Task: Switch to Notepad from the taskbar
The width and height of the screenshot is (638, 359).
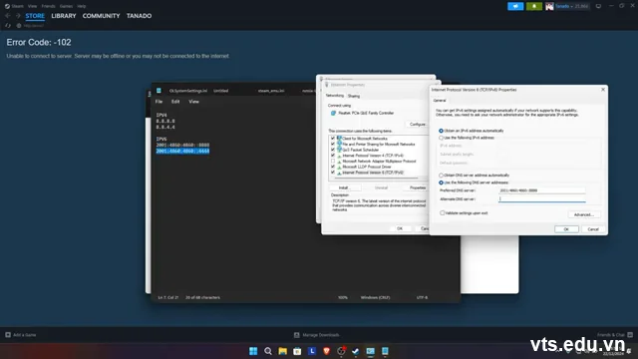Action: click(x=385, y=351)
